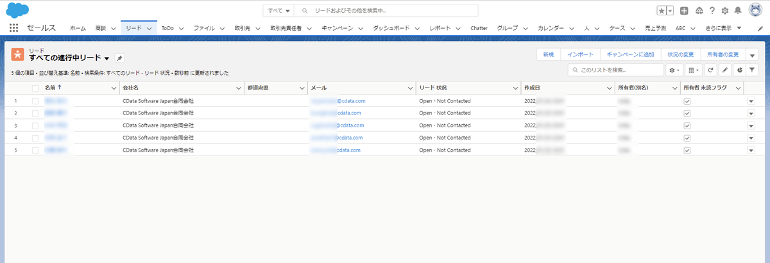Open row 2 actions dropdown arrow
Screen dimensions: 770x263
pyautogui.click(x=751, y=113)
